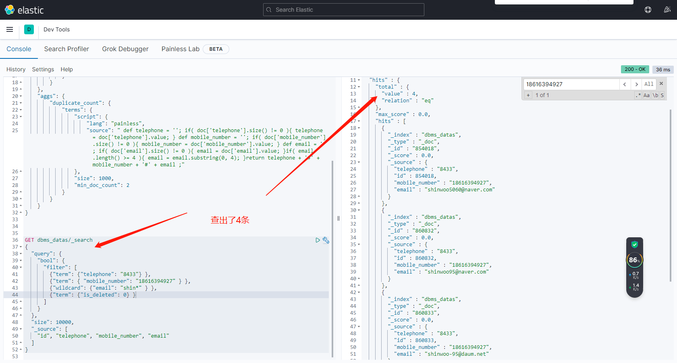Switch to the Console tab

pyautogui.click(x=19, y=49)
